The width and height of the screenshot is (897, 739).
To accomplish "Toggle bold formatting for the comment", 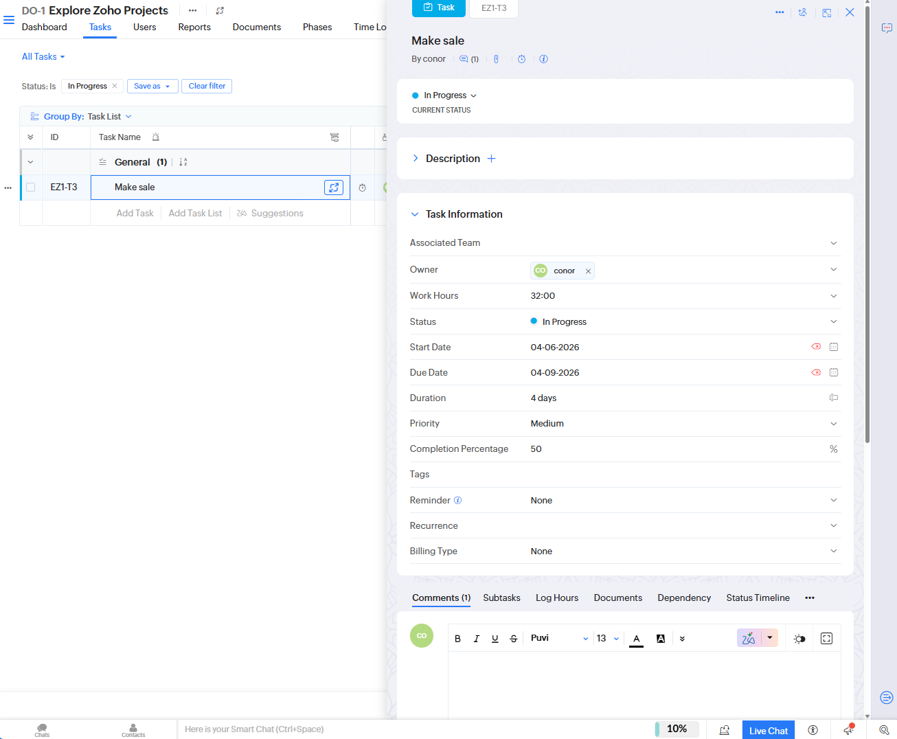I will point(457,638).
